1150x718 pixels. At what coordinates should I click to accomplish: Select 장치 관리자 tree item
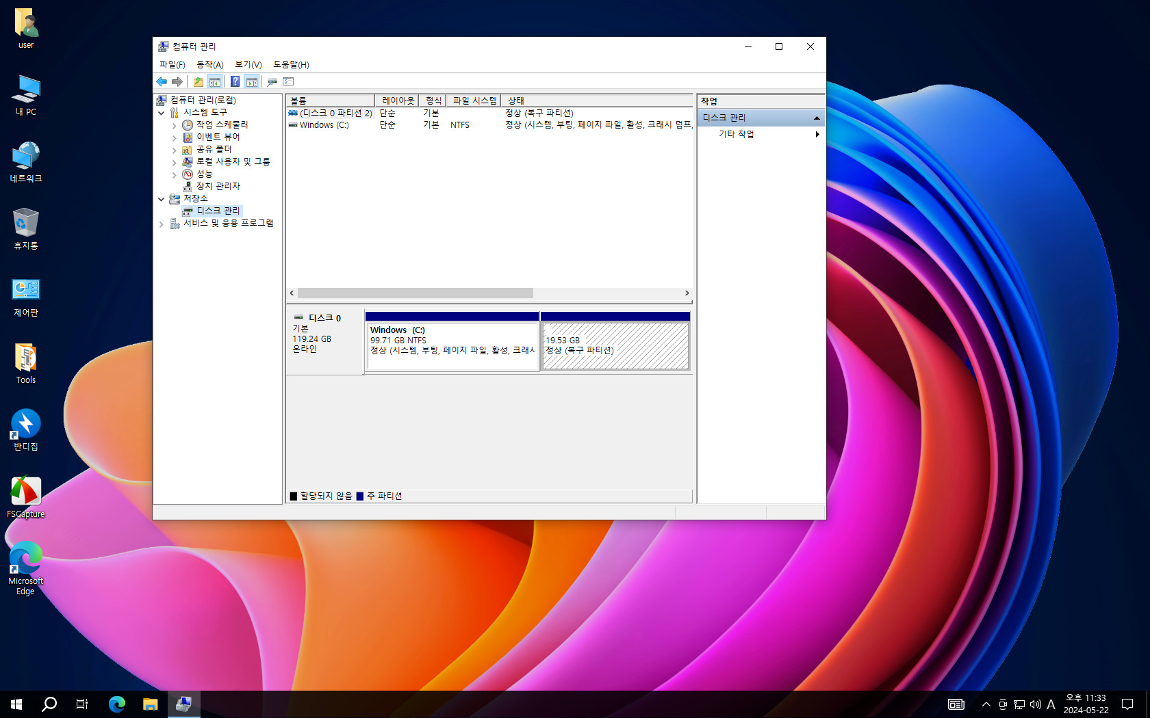pyautogui.click(x=218, y=186)
